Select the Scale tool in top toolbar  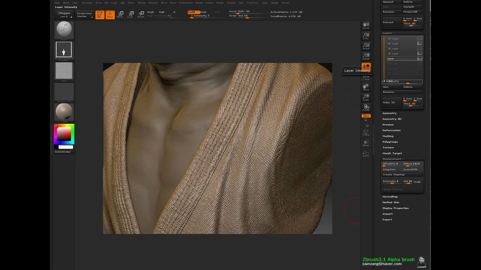click(x=130, y=15)
